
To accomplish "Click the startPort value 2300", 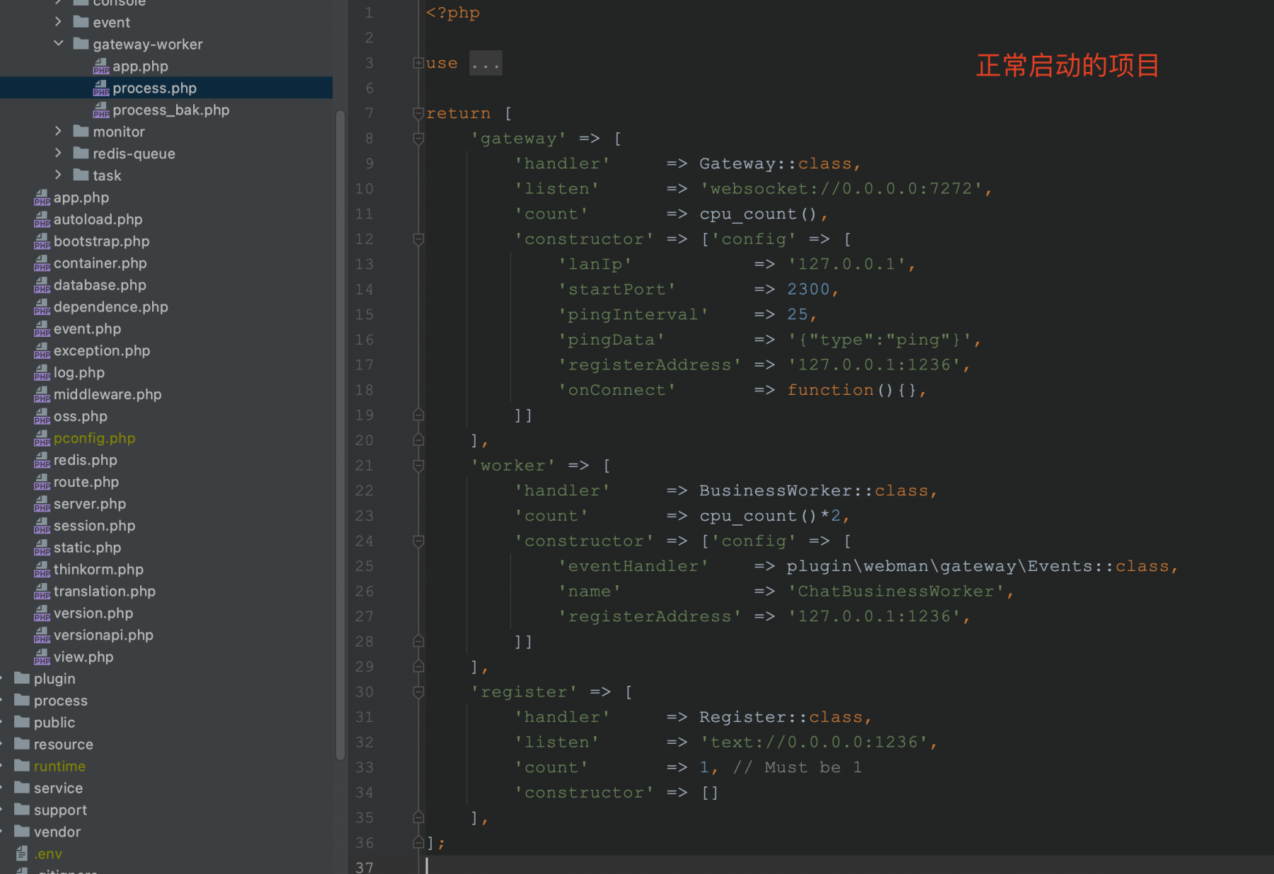I will (808, 289).
